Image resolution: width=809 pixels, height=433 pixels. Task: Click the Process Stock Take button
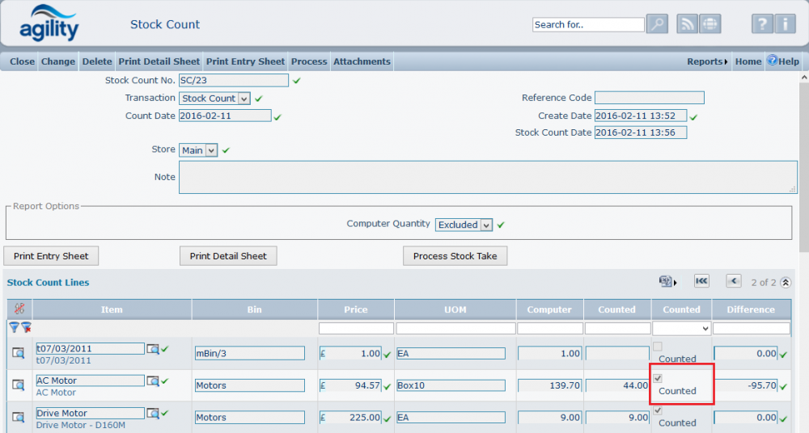click(x=455, y=256)
